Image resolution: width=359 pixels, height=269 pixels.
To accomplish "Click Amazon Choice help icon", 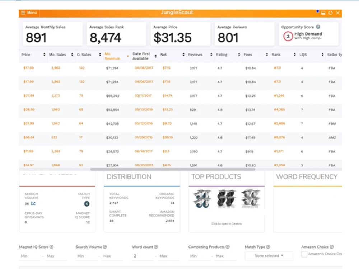I will [332, 247].
